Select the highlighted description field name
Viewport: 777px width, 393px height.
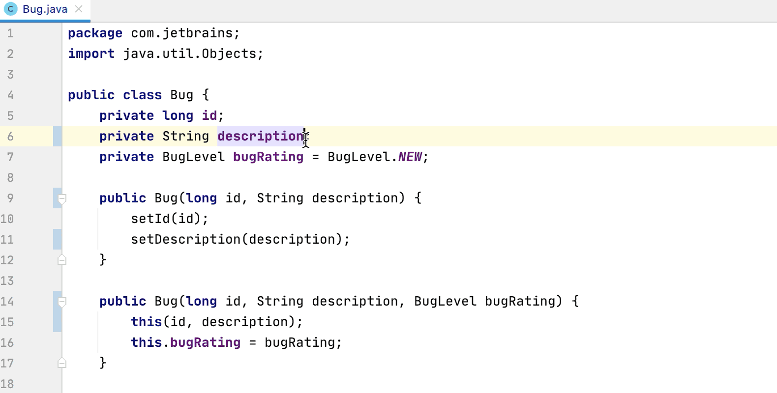(x=261, y=136)
